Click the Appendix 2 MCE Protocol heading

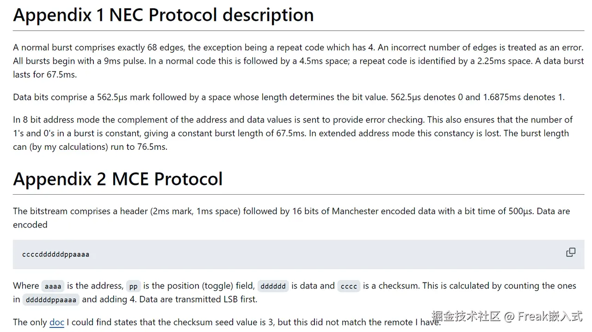(x=117, y=179)
